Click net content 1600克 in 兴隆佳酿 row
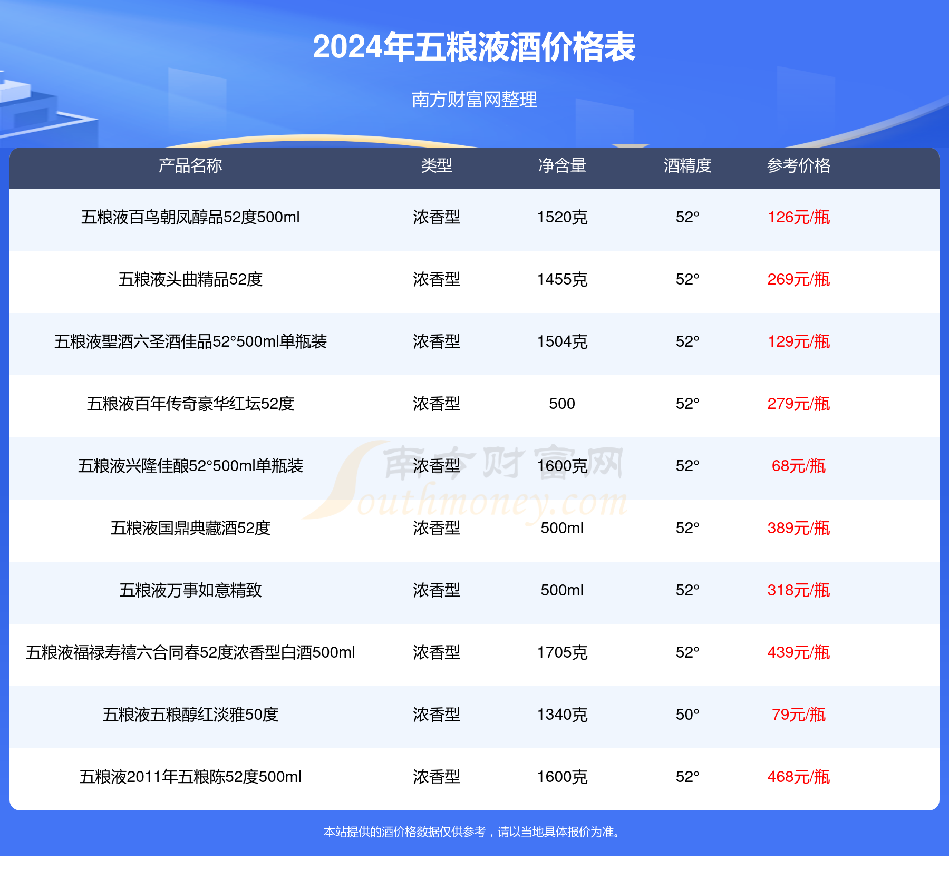 (x=562, y=466)
